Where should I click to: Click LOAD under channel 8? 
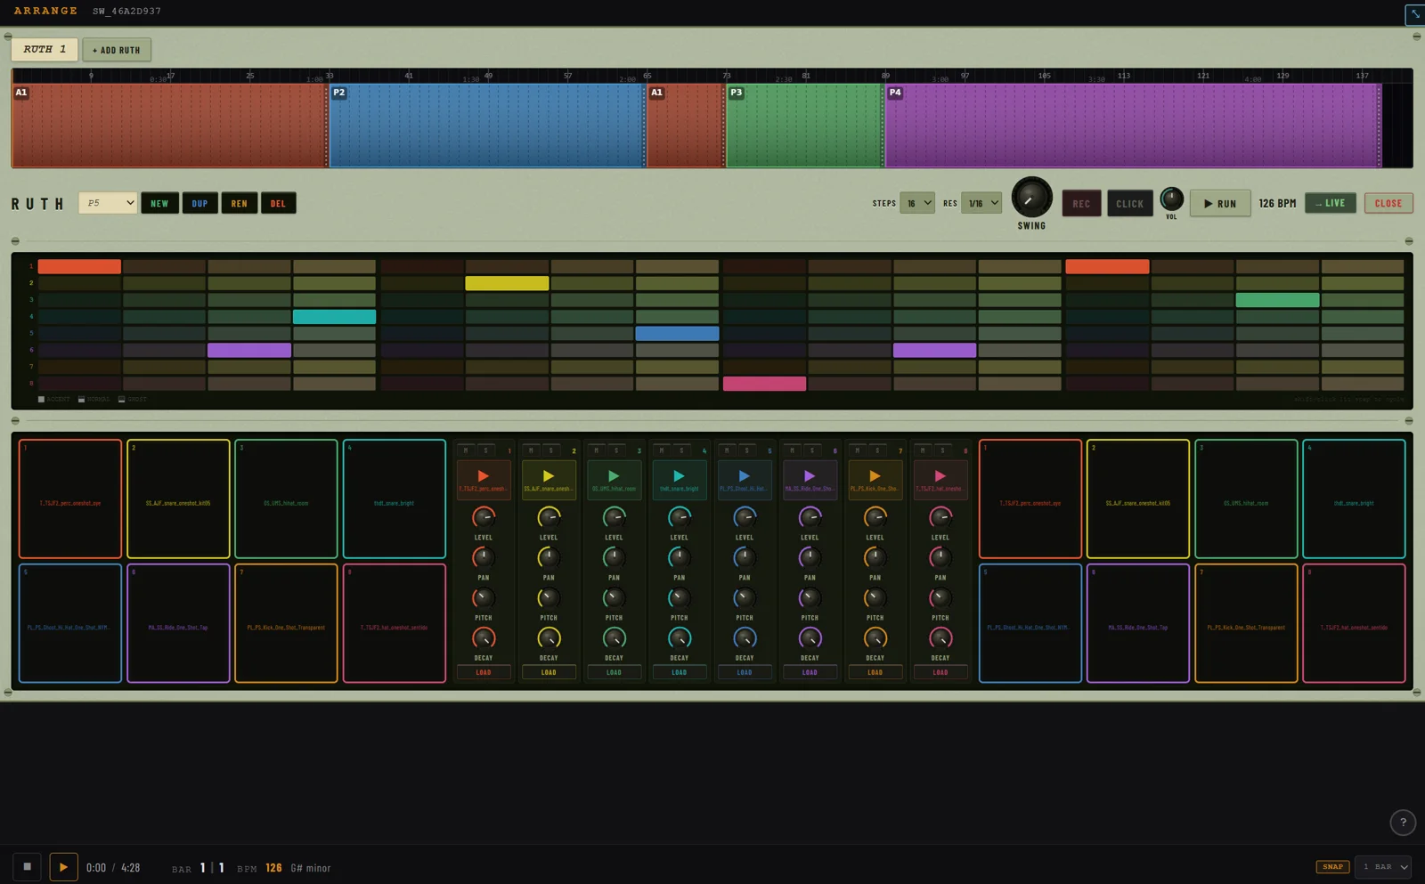click(x=940, y=672)
